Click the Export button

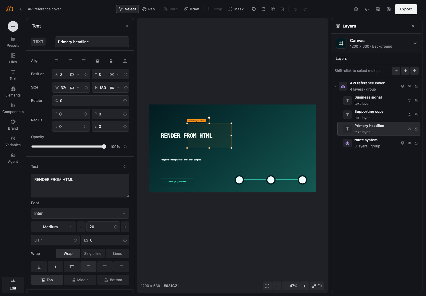[406, 9]
